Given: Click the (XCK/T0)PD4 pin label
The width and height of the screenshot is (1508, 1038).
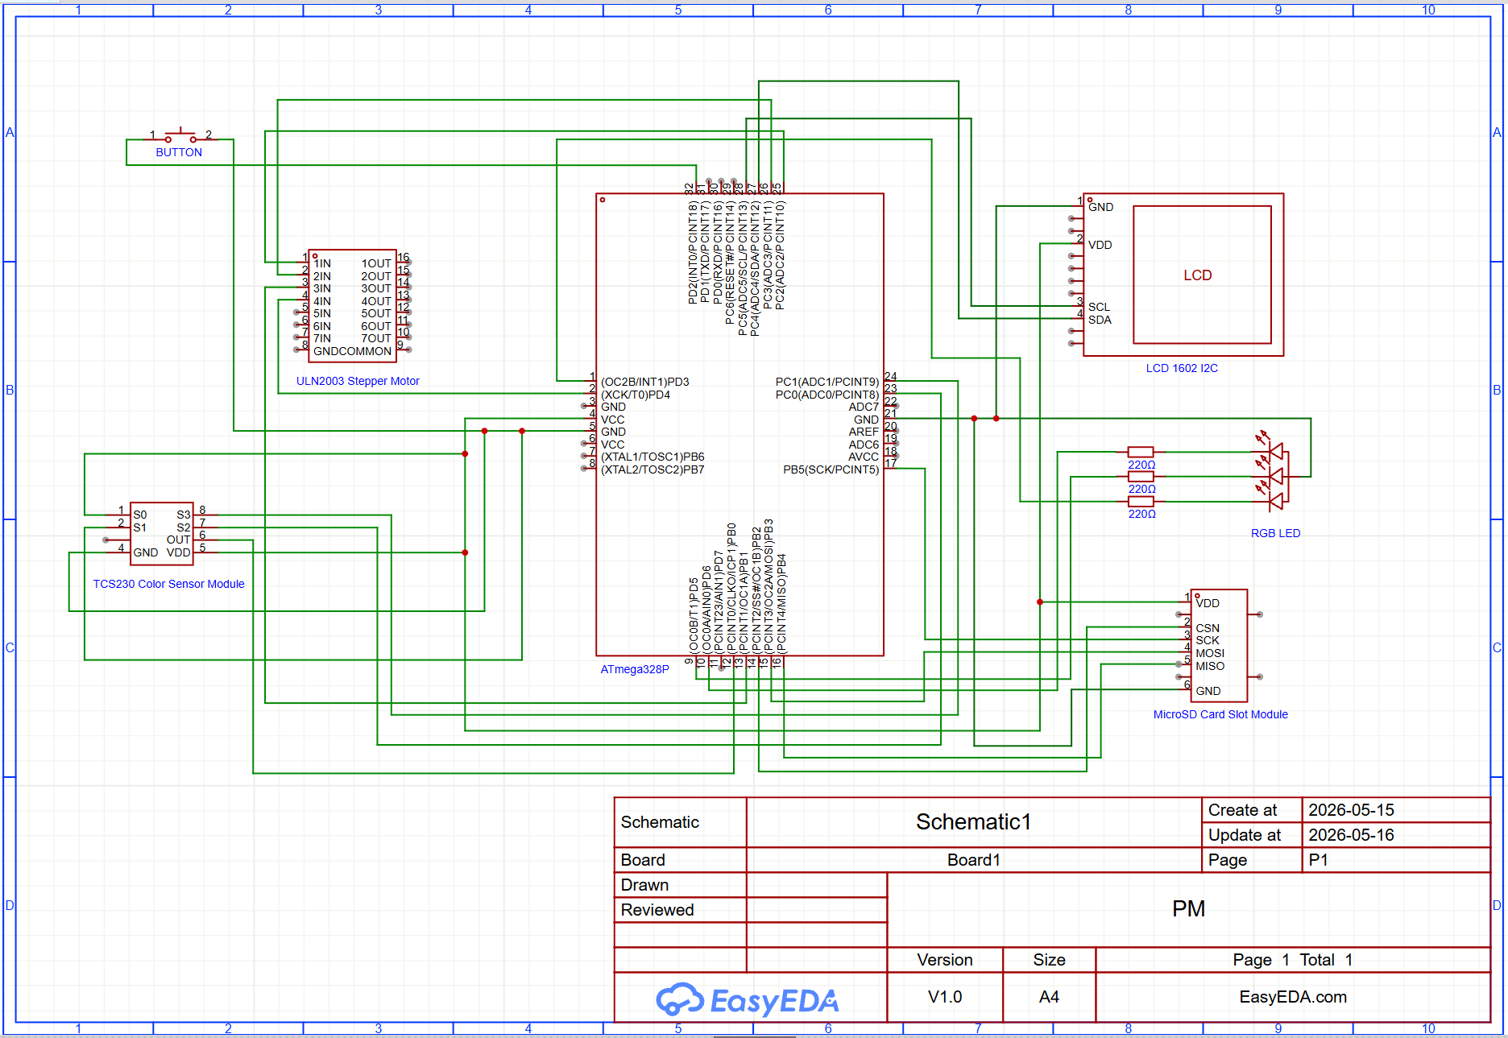Looking at the screenshot, I should [636, 395].
